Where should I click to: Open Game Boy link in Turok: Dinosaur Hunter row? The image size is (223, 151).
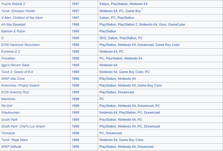click(133, 11)
